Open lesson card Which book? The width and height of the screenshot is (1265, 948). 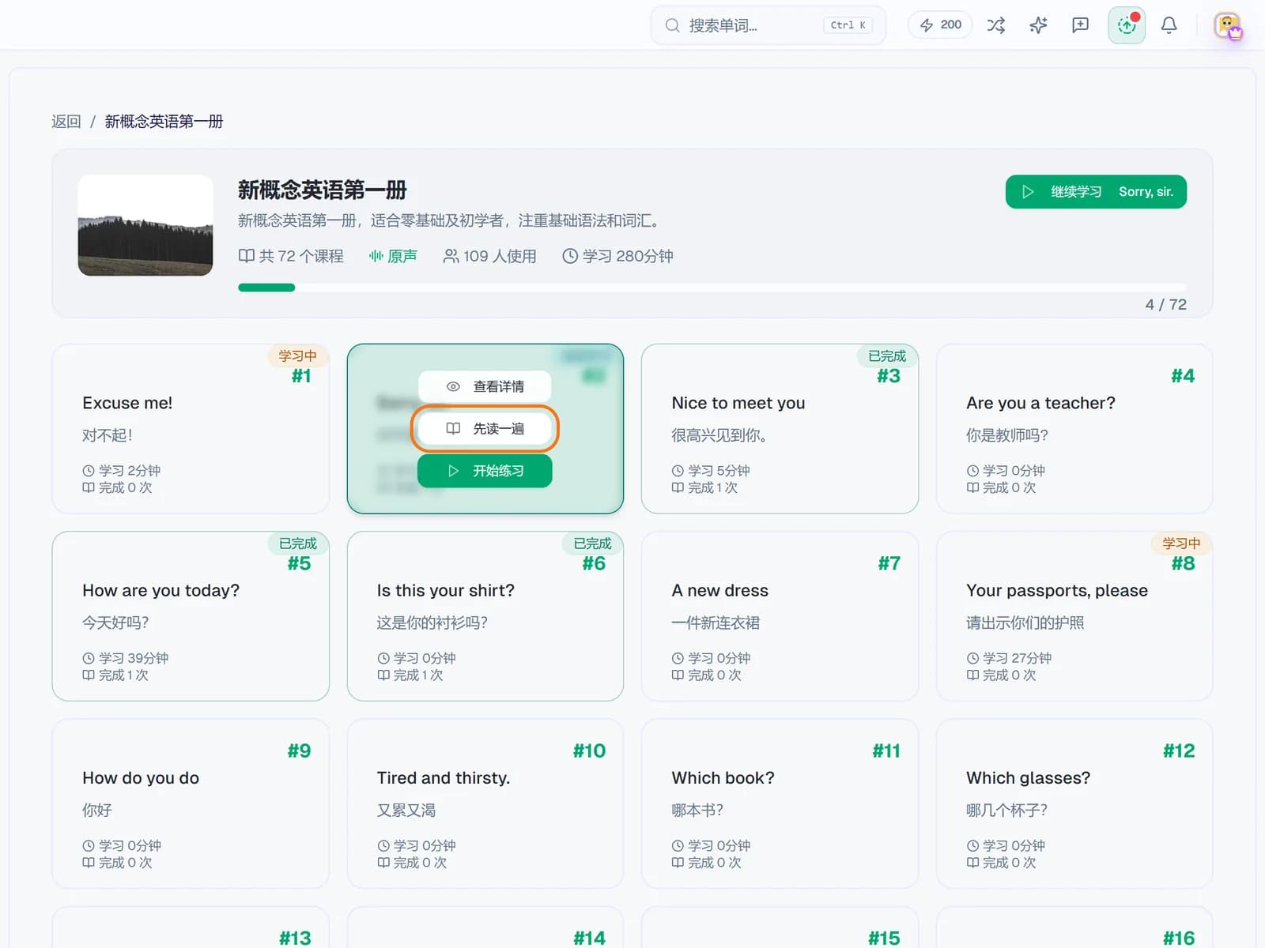coord(780,803)
